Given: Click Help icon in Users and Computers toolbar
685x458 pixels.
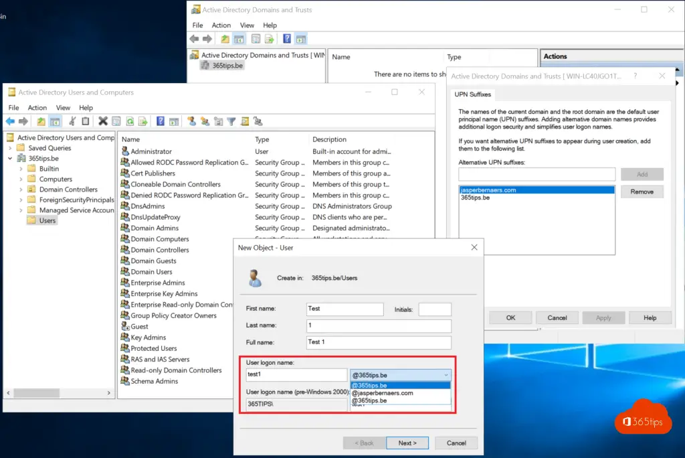Looking at the screenshot, I should pos(161,121).
